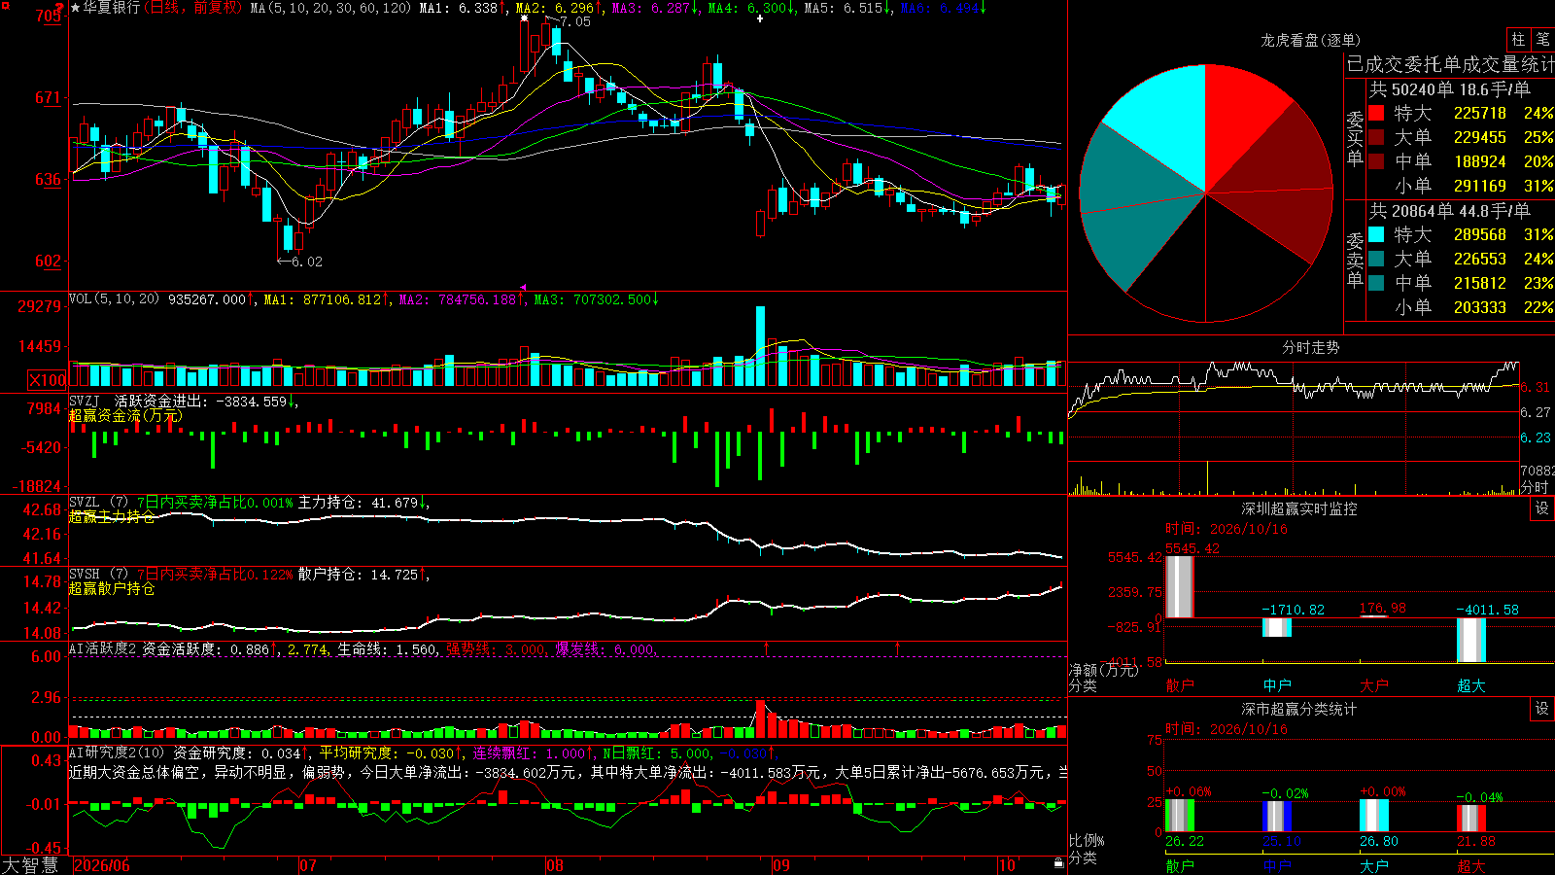Viewport: 1555px width, 875px height.
Task: Click the 超赢散户持仓 indicator title
Action: pyautogui.click(x=112, y=588)
